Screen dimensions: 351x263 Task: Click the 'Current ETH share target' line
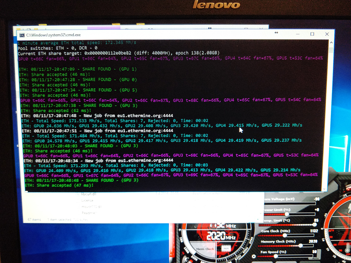pyautogui.click(x=118, y=53)
